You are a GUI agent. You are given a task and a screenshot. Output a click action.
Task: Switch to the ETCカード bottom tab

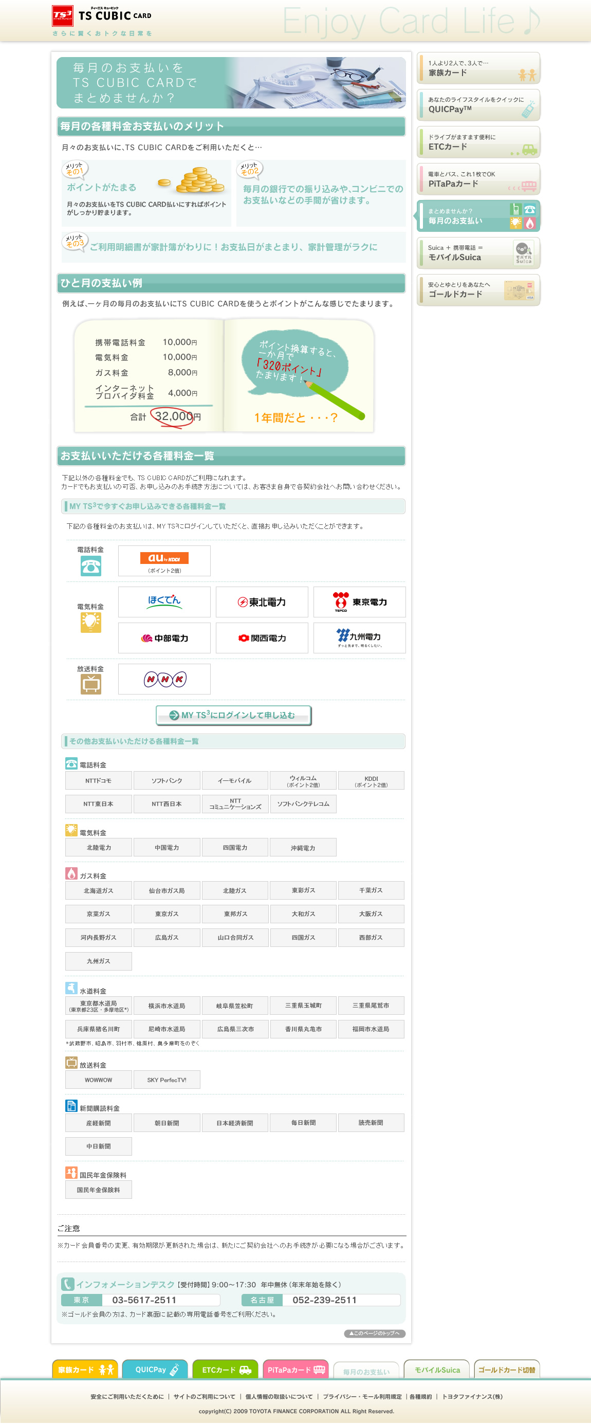pos(226,1370)
